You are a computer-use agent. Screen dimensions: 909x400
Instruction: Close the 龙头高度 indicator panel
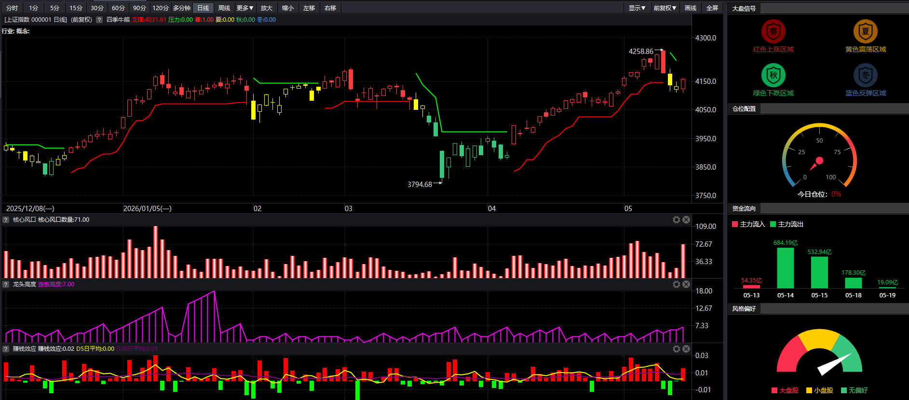coord(686,284)
